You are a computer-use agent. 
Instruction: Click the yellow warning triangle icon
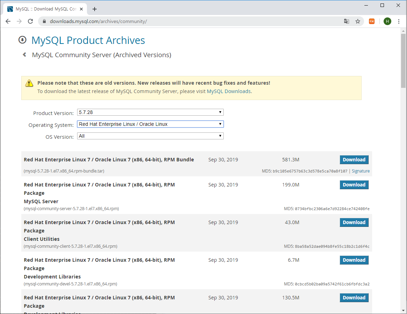(29, 83)
